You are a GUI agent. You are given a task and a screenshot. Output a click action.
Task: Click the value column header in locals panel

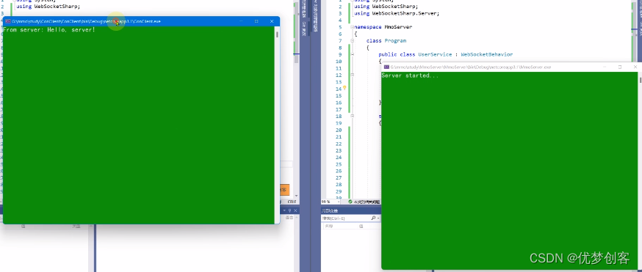(x=361, y=226)
